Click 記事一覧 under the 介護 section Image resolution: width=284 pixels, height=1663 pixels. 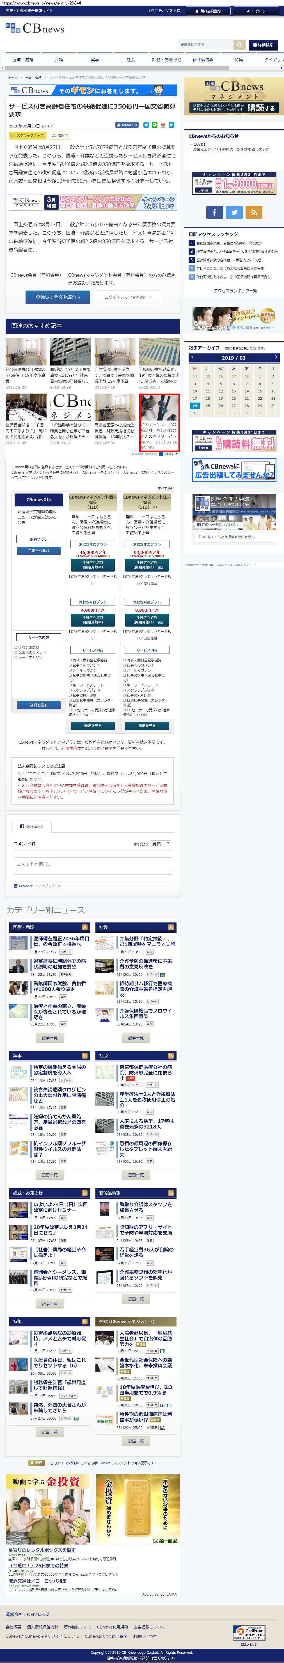[x=136, y=1038]
